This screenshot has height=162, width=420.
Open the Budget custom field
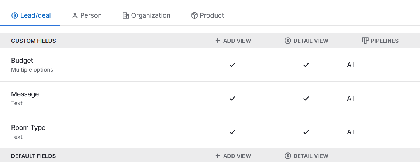click(210, 65)
